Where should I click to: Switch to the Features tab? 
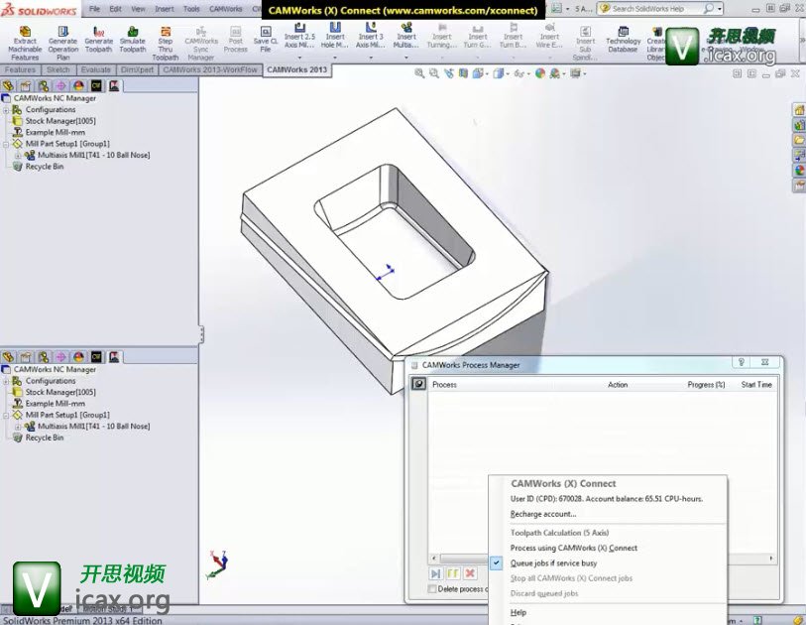click(20, 69)
